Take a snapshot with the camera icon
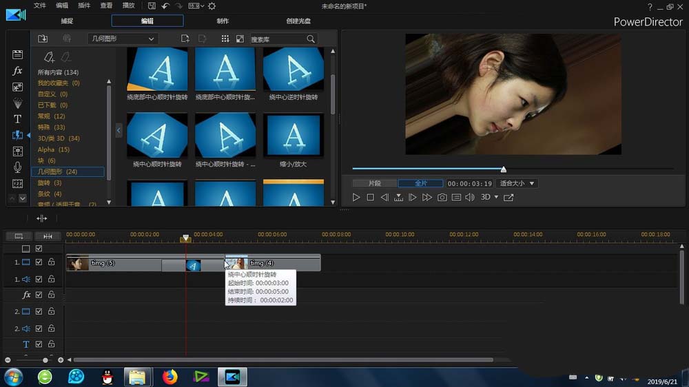The height and width of the screenshot is (387, 689). pos(442,198)
